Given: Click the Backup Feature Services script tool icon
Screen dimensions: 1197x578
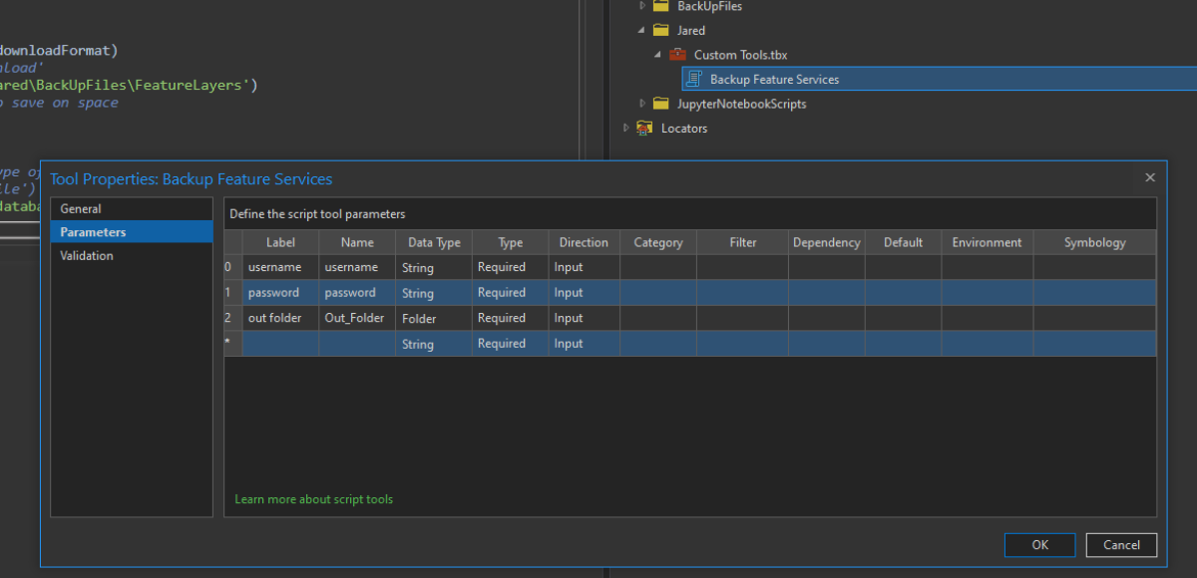Looking at the screenshot, I should coord(694,79).
